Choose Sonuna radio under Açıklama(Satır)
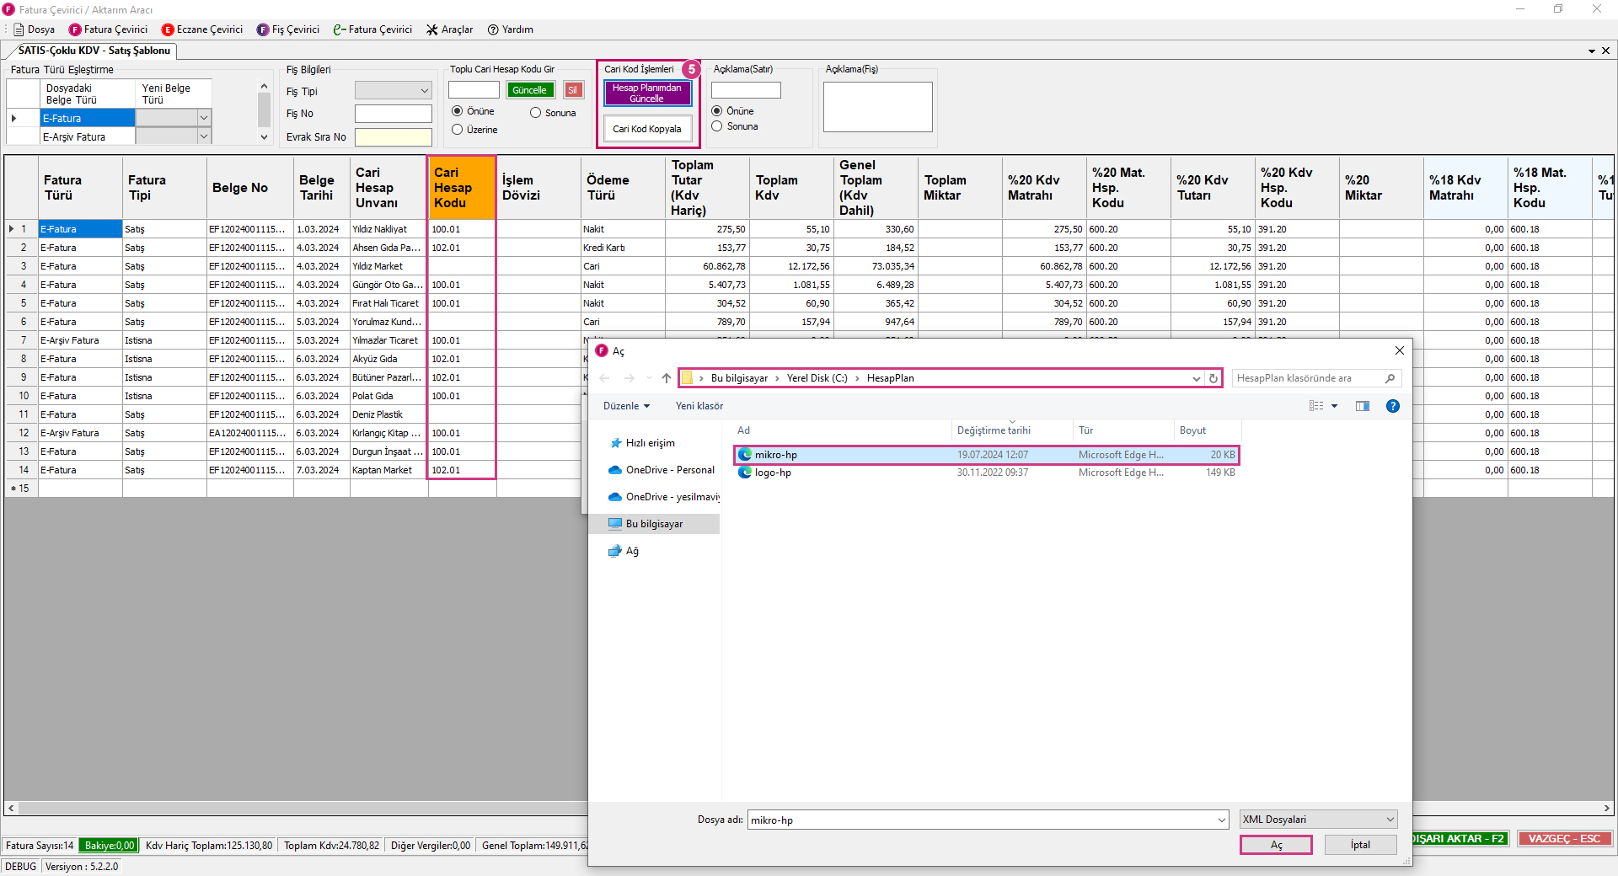This screenshot has height=876, width=1618. [717, 126]
